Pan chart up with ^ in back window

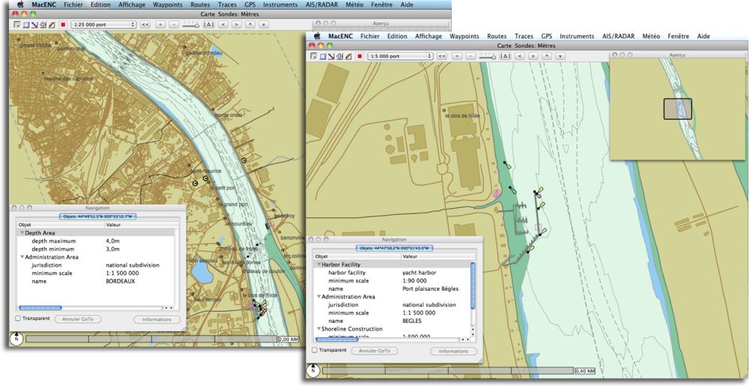pos(250,25)
